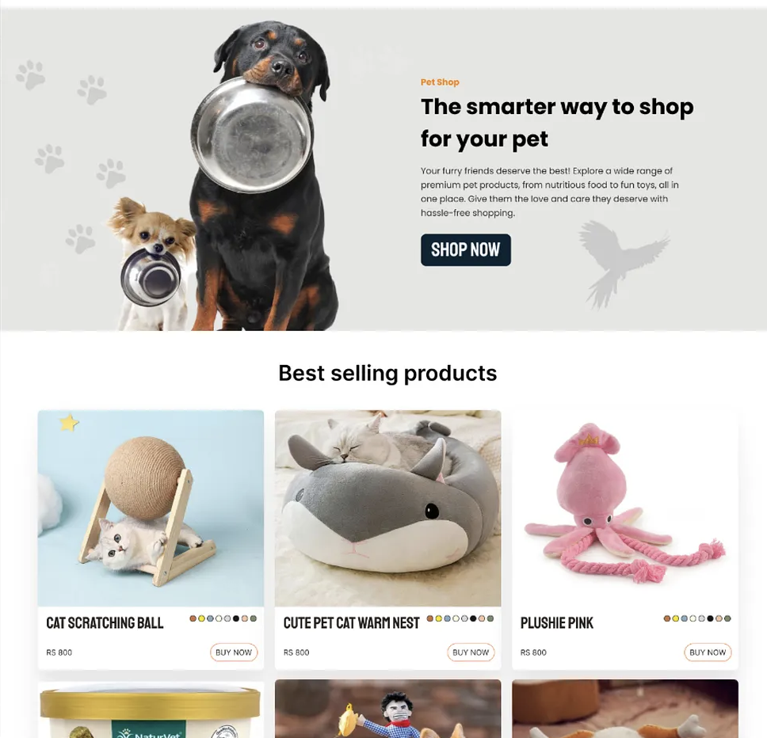Pick brown-orange swatch for Cat Scratching Ball
This screenshot has height=738, width=767.
click(x=193, y=618)
